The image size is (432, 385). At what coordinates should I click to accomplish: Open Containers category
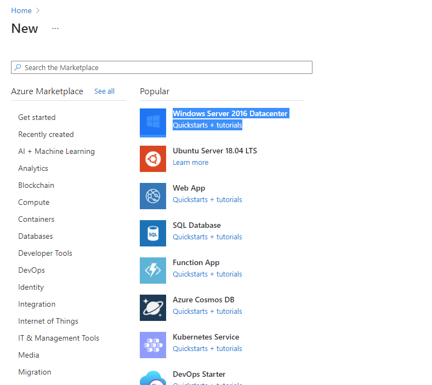click(x=36, y=219)
